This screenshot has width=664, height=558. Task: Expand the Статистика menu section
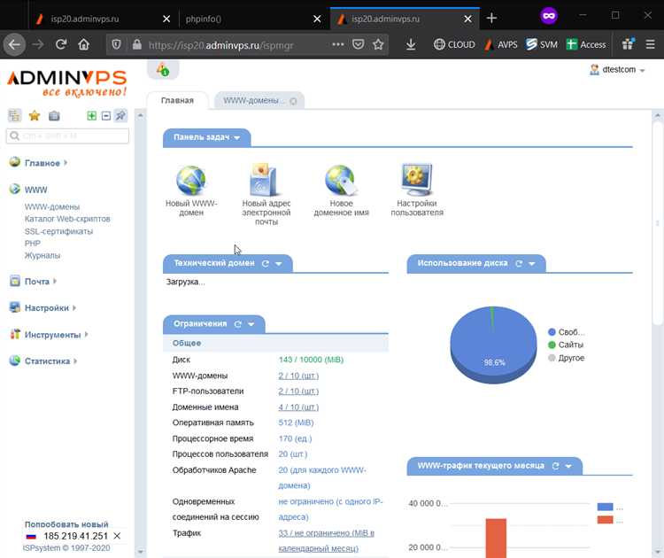[x=47, y=361]
